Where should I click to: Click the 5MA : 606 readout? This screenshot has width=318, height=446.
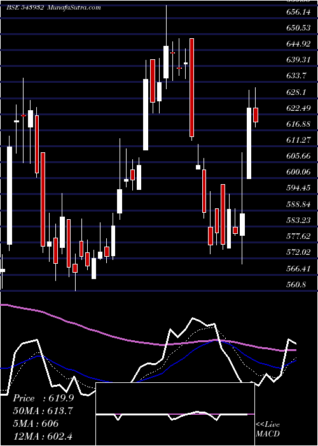click(36, 423)
